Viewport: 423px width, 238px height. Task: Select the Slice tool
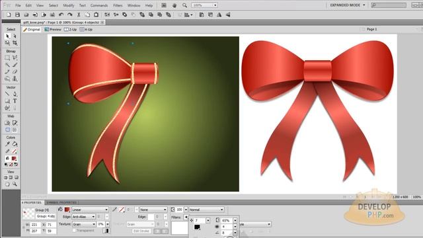pyautogui.click(x=15, y=123)
